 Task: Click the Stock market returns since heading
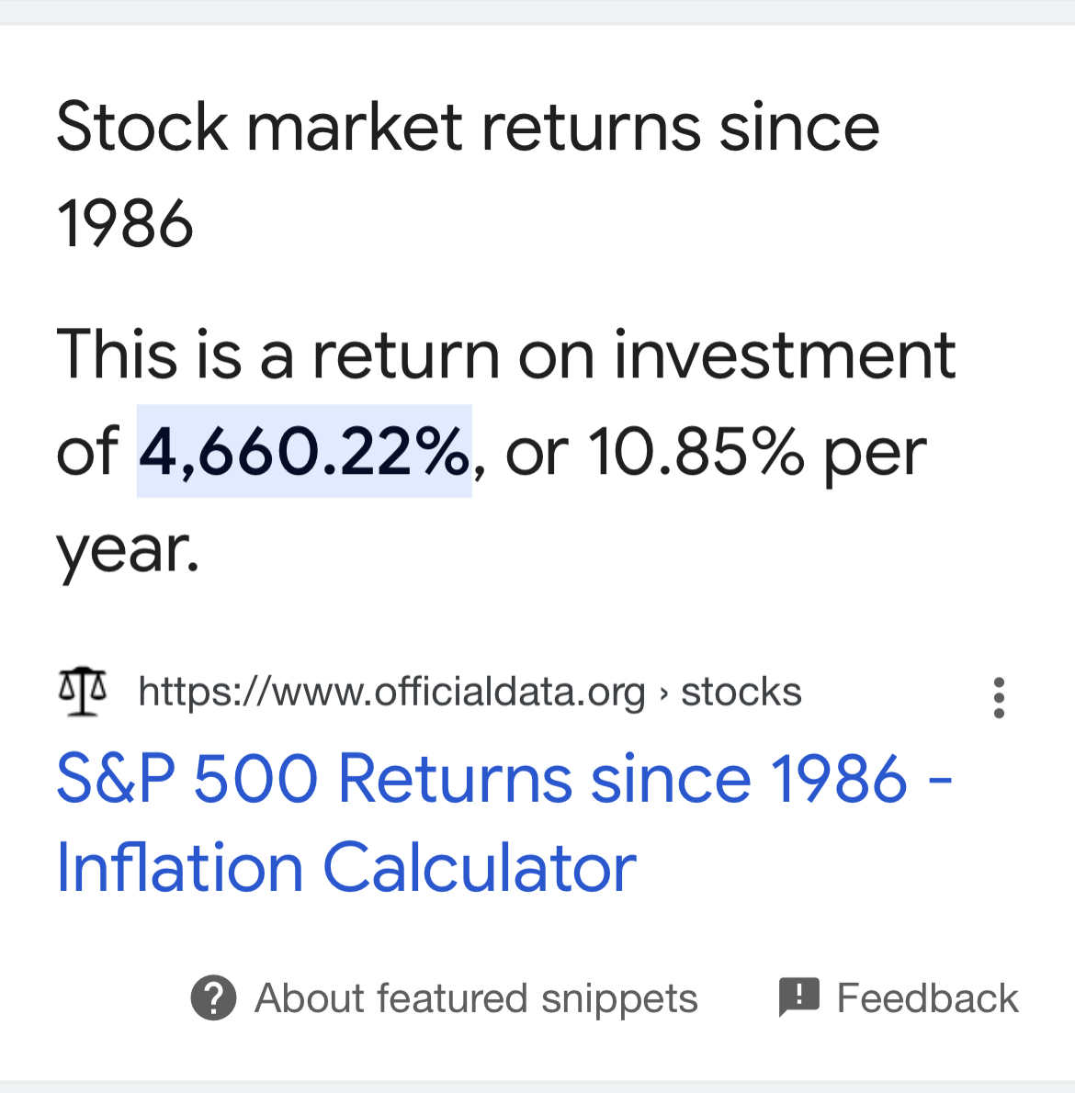(468, 127)
